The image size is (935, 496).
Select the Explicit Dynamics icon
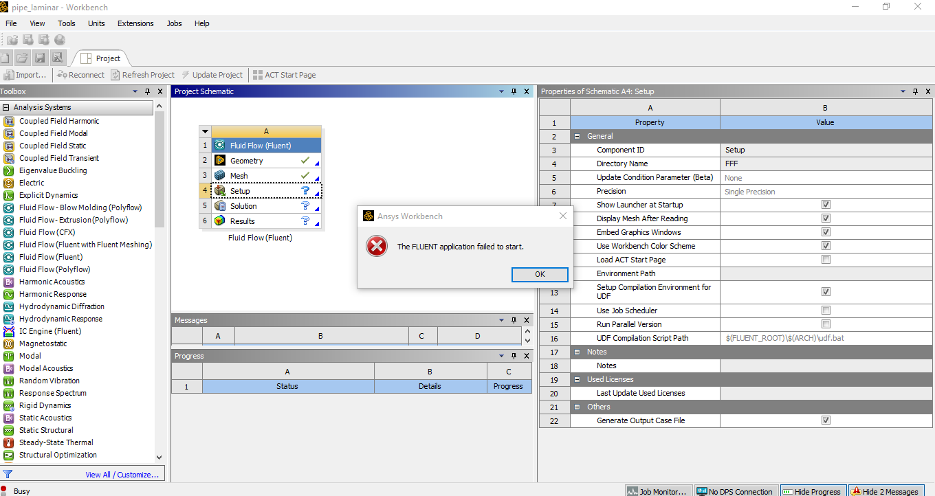tap(9, 195)
